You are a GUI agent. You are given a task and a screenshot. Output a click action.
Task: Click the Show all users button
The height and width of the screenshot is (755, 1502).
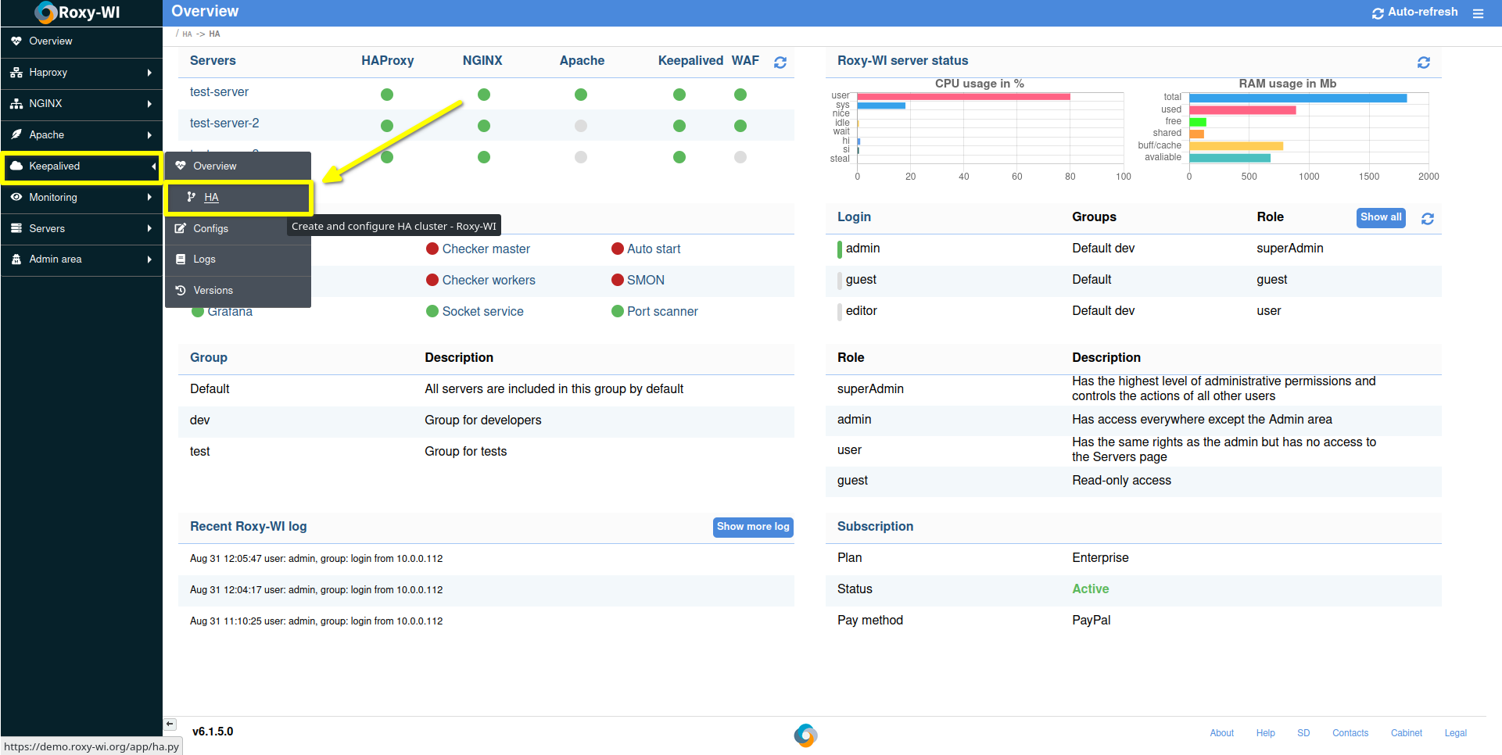click(1380, 217)
